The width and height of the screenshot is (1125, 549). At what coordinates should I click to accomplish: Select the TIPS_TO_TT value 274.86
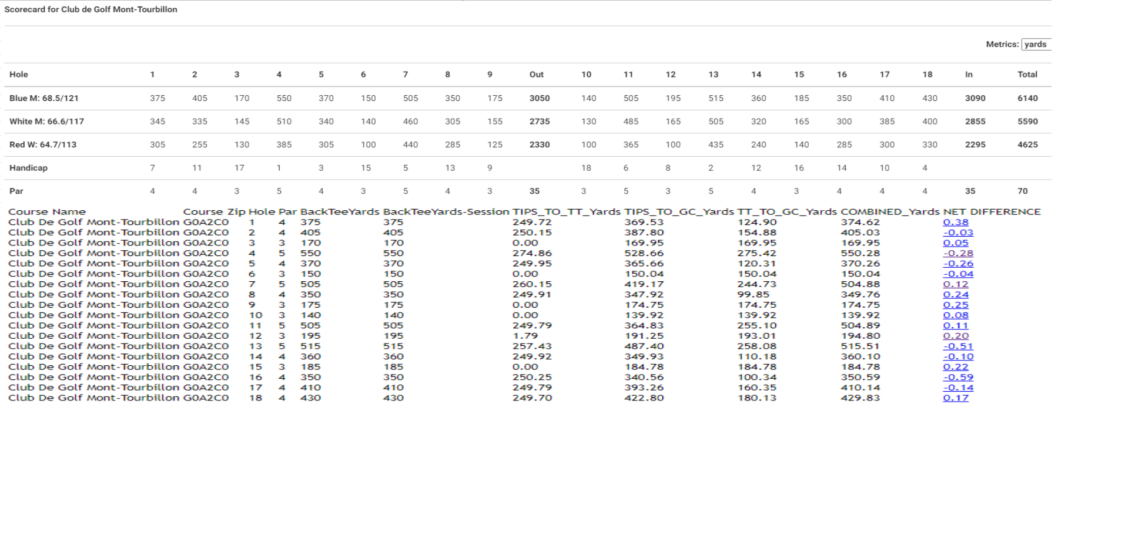(x=532, y=253)
